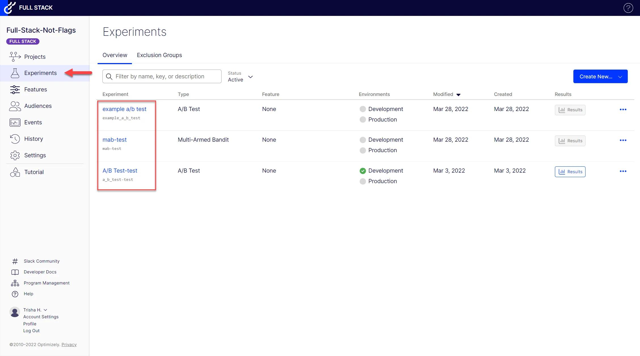Click Trisha H. user avatar
This screenshot has height=356, width=640.
tap(15, 312)
